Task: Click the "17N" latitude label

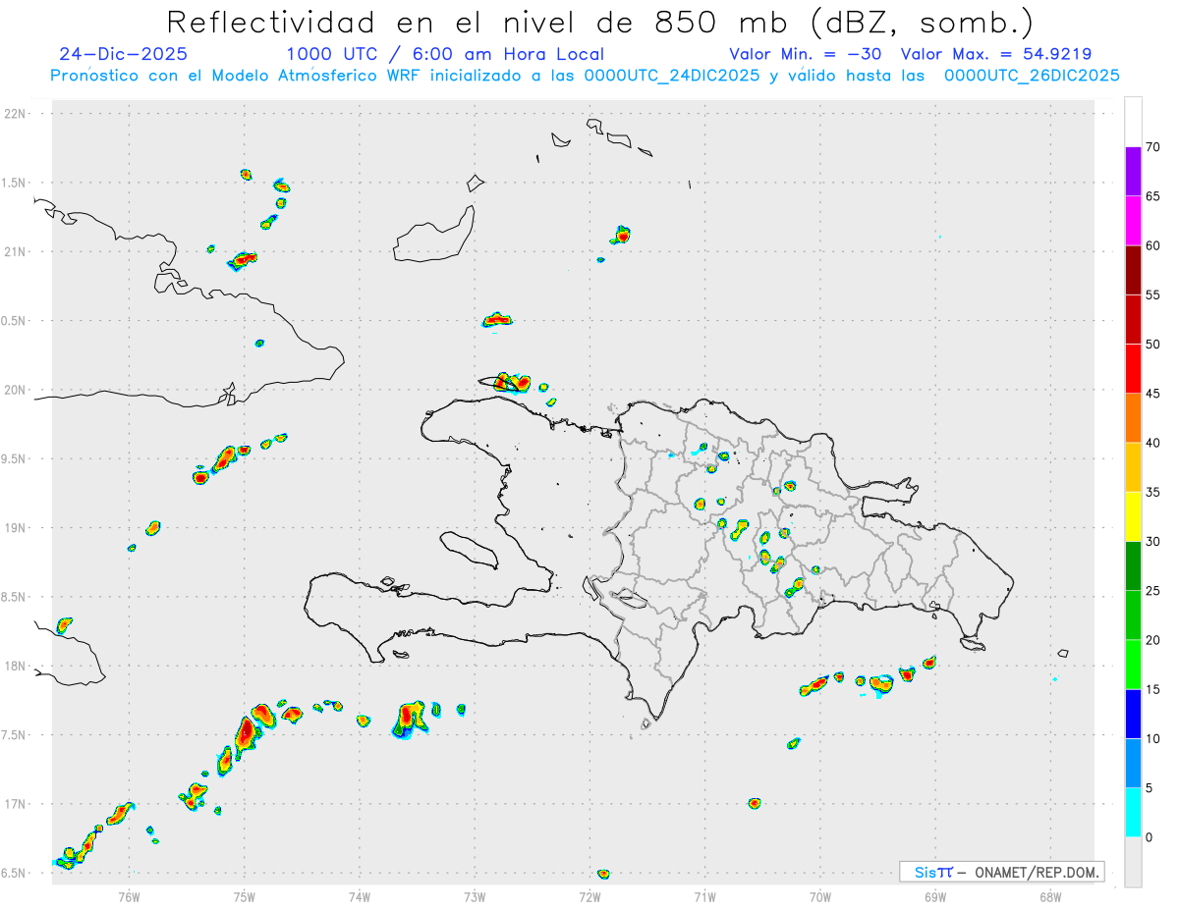Action: (17, 804)
